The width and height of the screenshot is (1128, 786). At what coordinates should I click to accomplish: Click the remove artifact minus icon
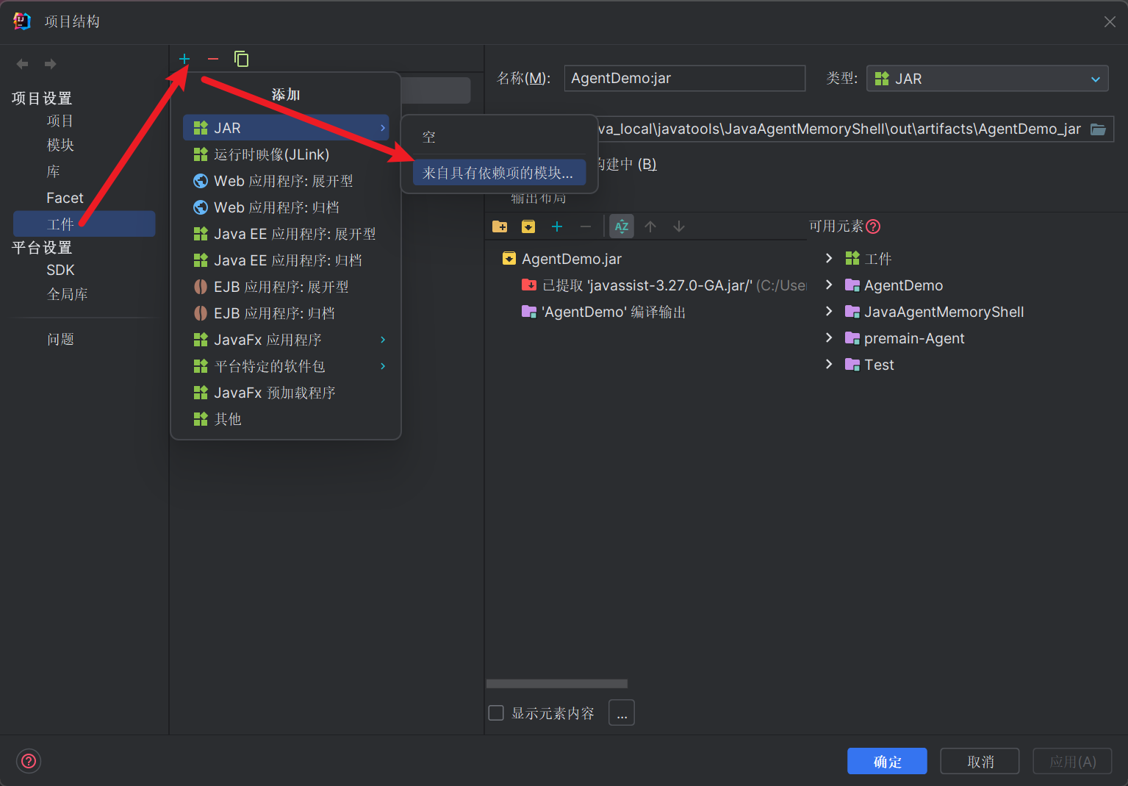pyautogui.click(x=213, y=59)
